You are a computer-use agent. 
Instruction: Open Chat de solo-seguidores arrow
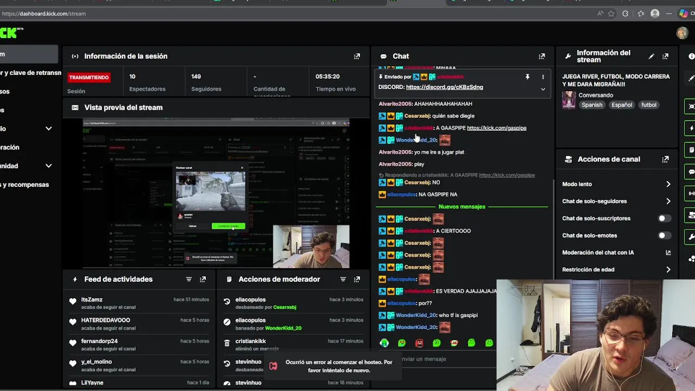668,201
